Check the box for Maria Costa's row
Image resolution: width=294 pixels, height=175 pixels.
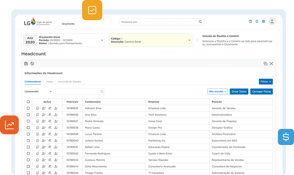[28, 128]
